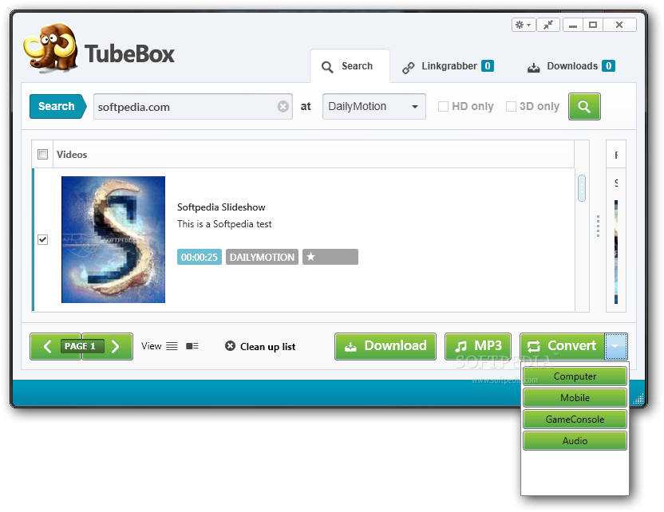
Task: Click the Softpedia Slideshow title
Action: tap(221, 207)
